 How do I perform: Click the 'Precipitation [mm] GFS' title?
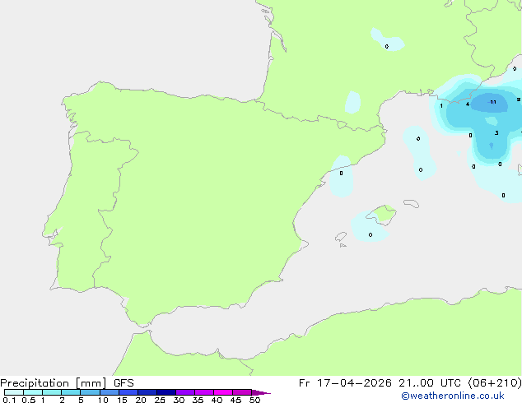67,383
